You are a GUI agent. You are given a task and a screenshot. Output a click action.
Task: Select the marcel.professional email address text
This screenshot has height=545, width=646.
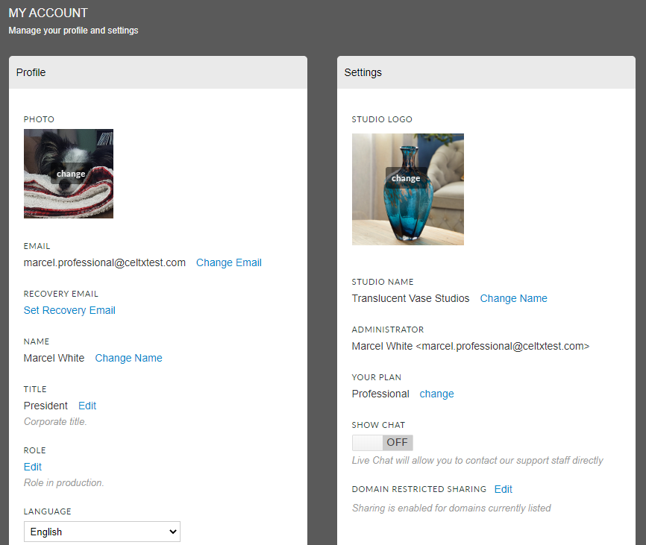tap(104, 262)
